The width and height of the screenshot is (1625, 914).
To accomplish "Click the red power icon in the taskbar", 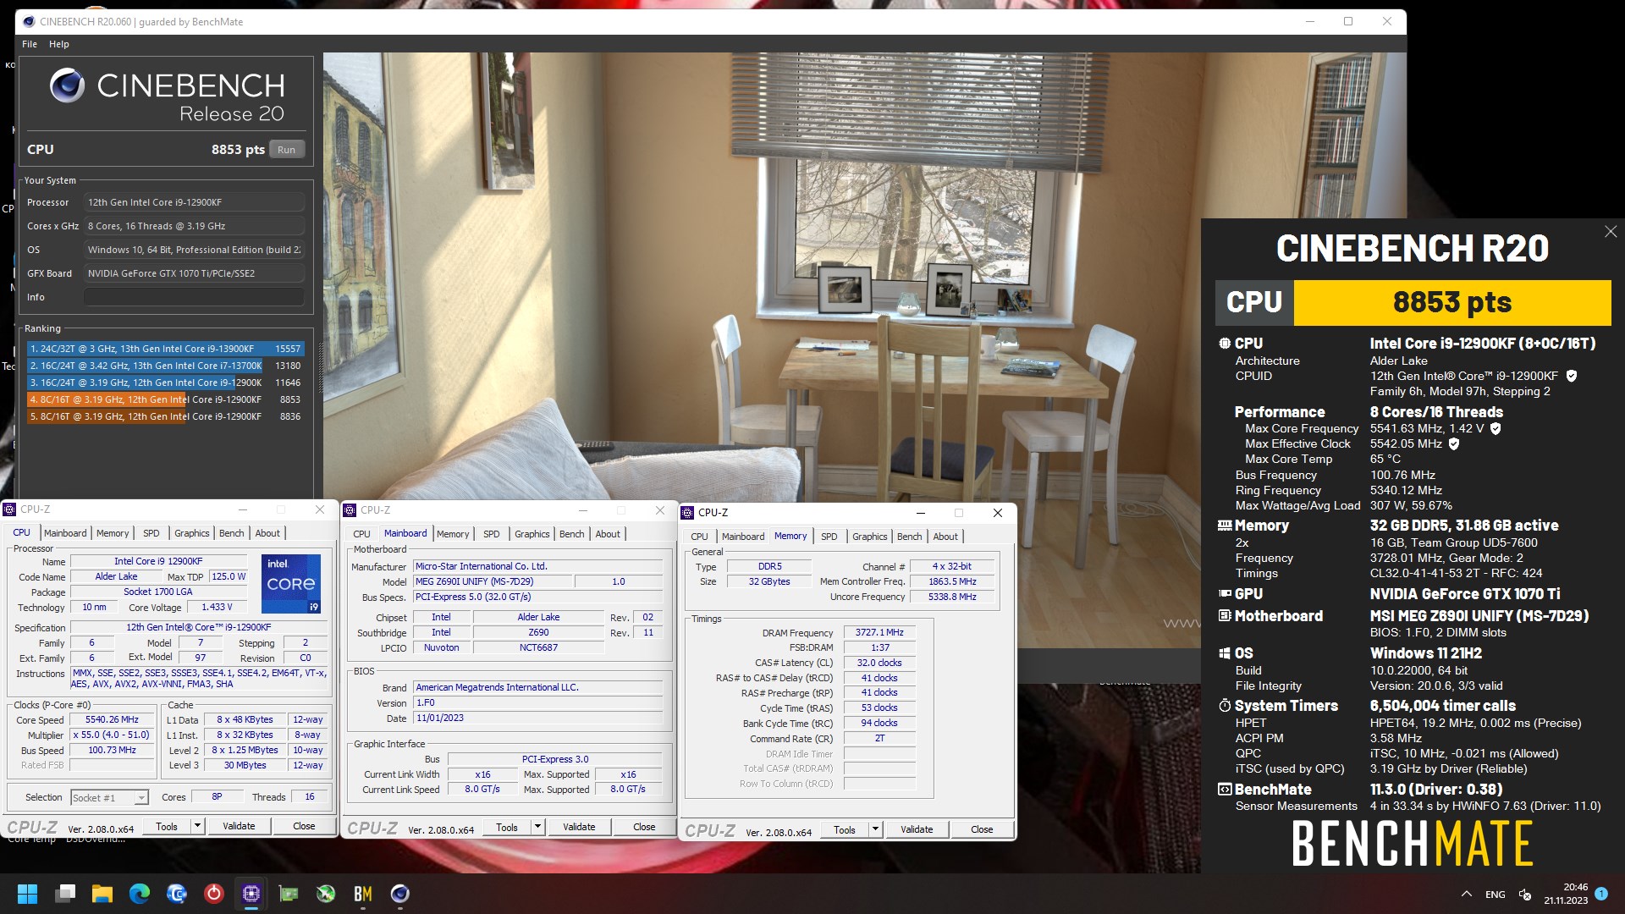I will 214,894.
